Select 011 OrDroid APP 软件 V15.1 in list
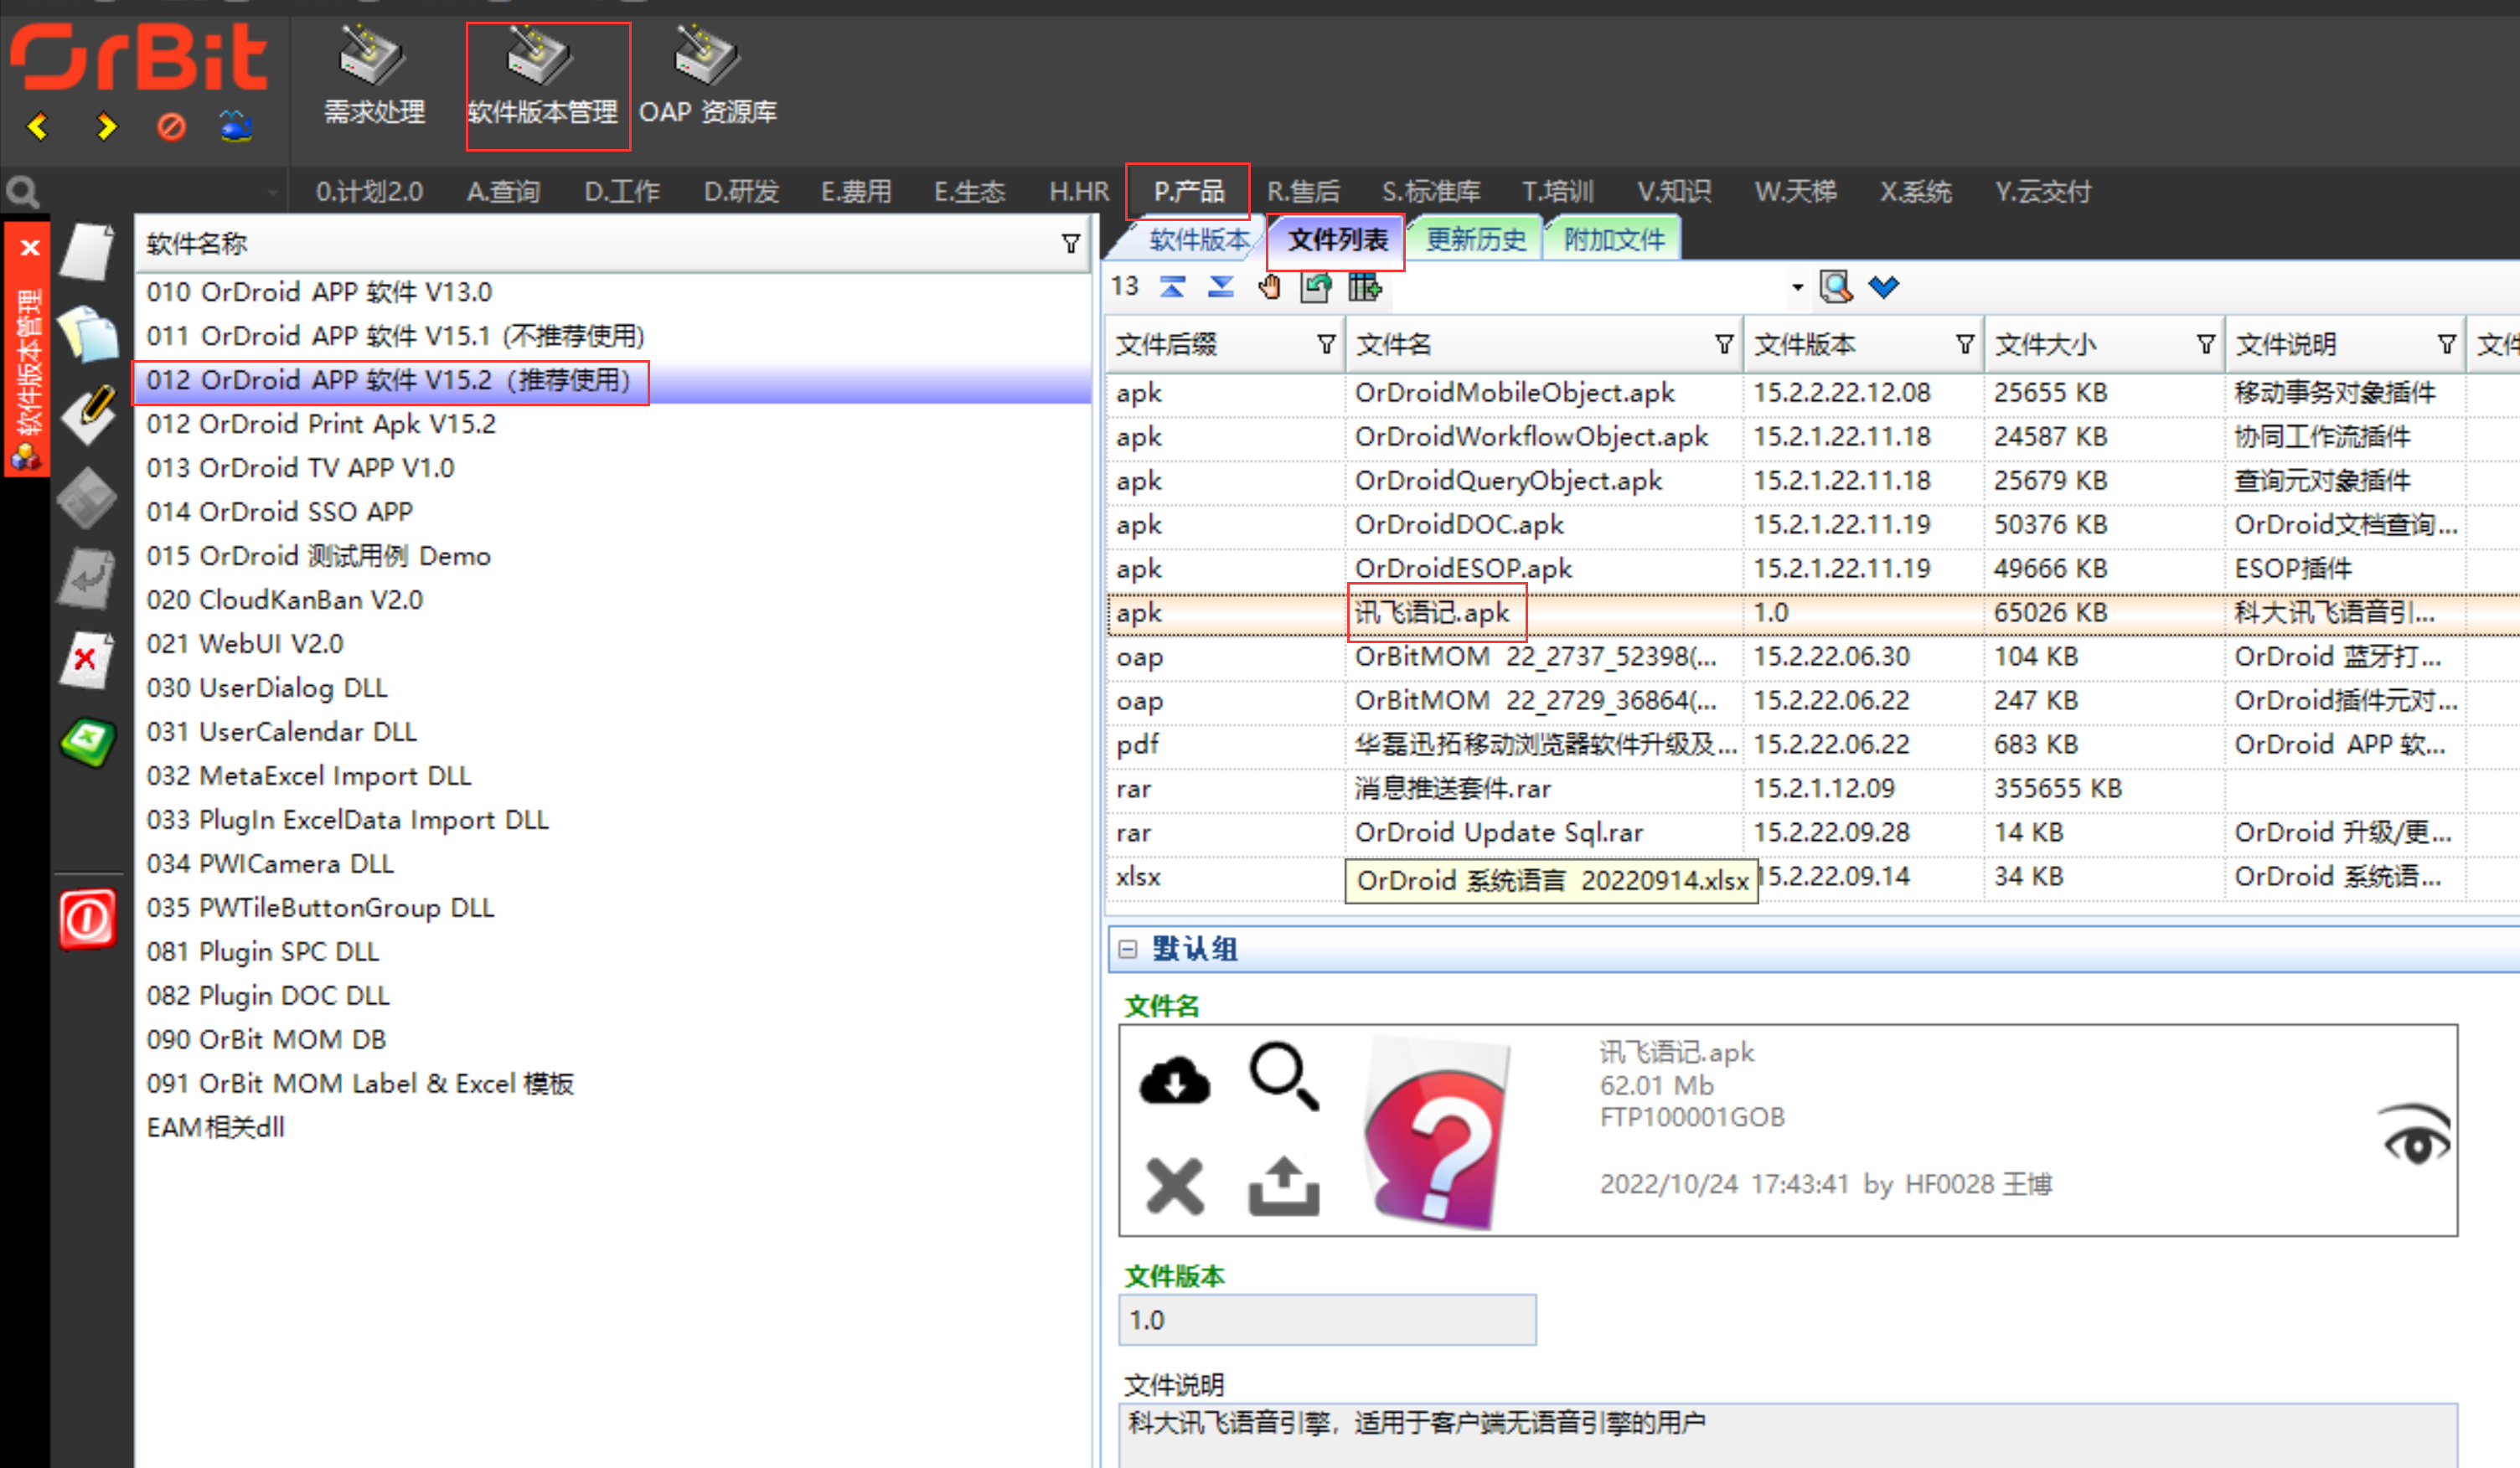 tap(613, 336)
